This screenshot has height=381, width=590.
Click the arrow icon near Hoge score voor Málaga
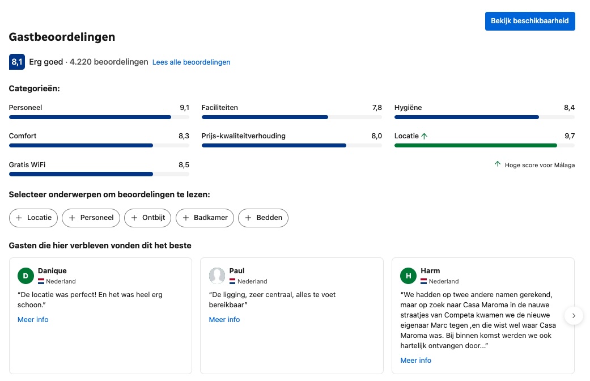498,165
